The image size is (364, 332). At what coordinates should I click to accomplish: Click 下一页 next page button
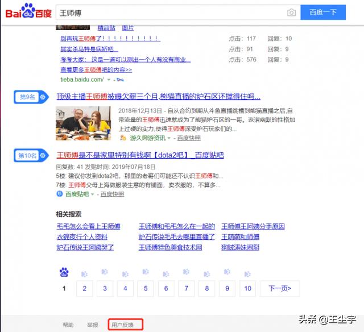click(x=279, y=288)
